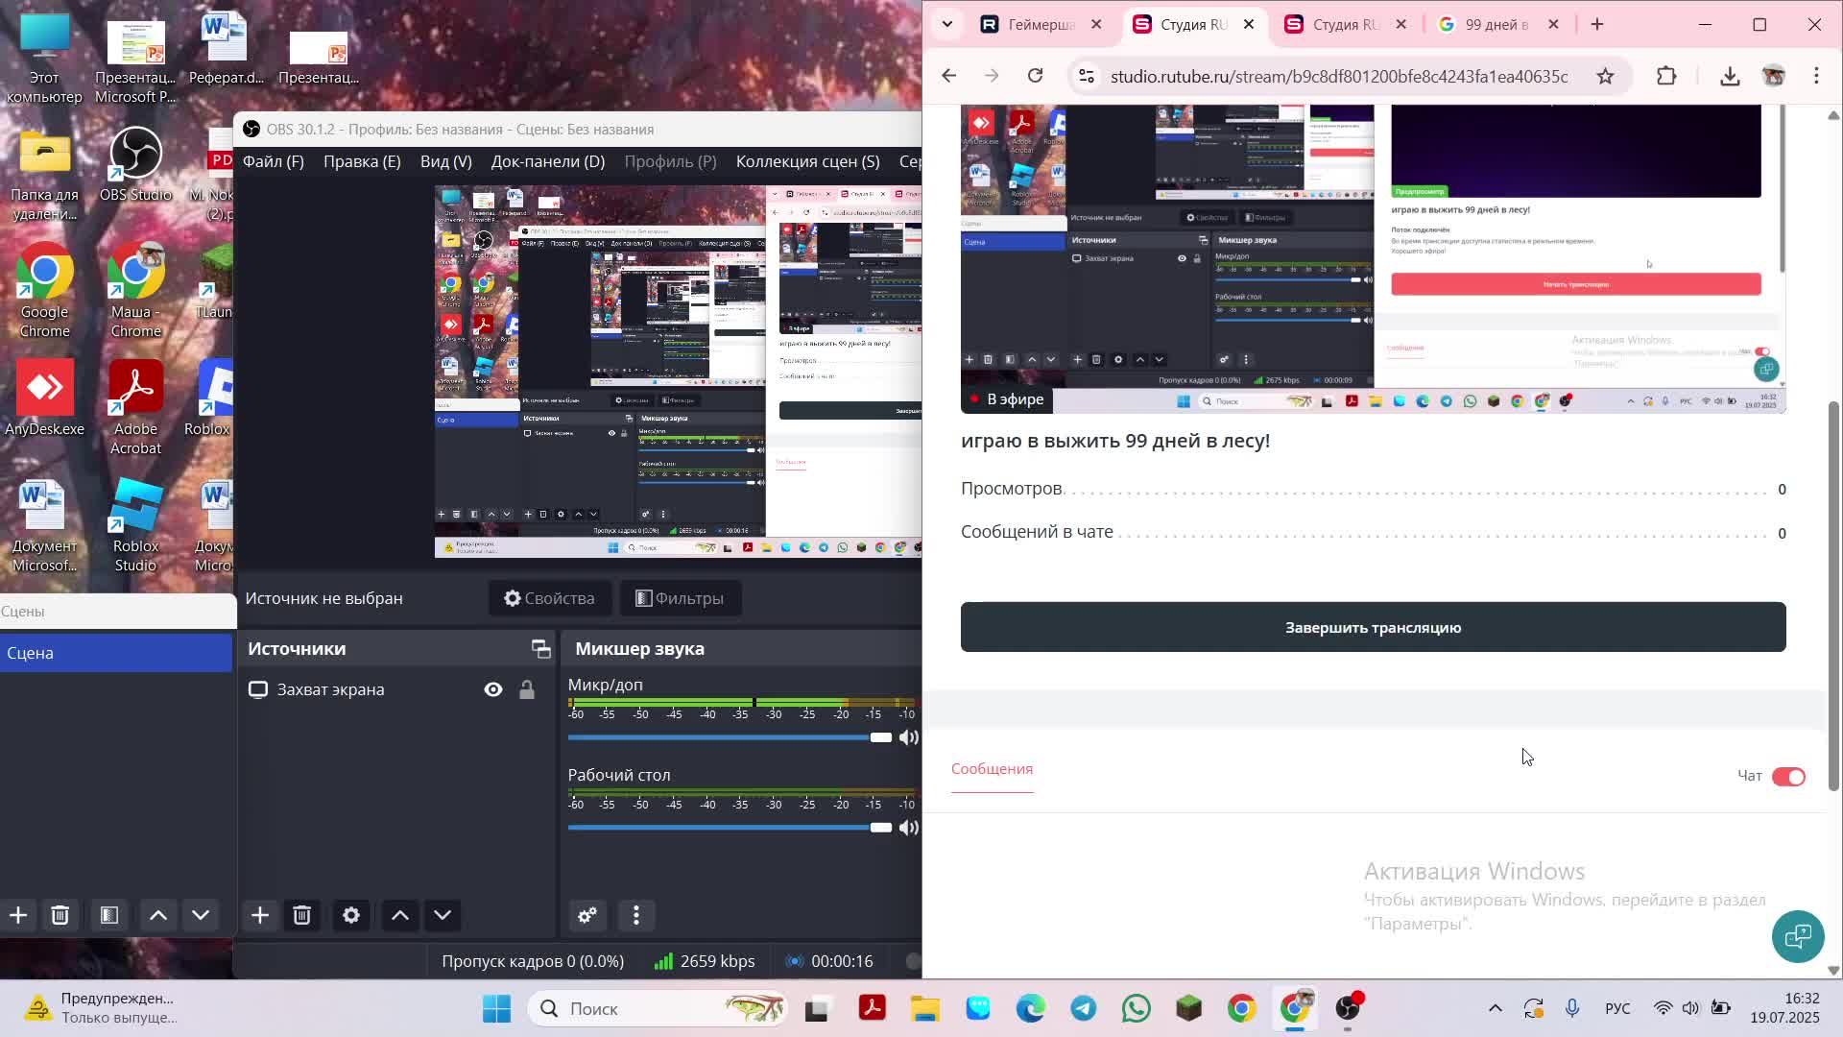This screenshot has width=1843, height=1037.
Task: Mute the Микр/доп audio channel
Action: [908, 737]
